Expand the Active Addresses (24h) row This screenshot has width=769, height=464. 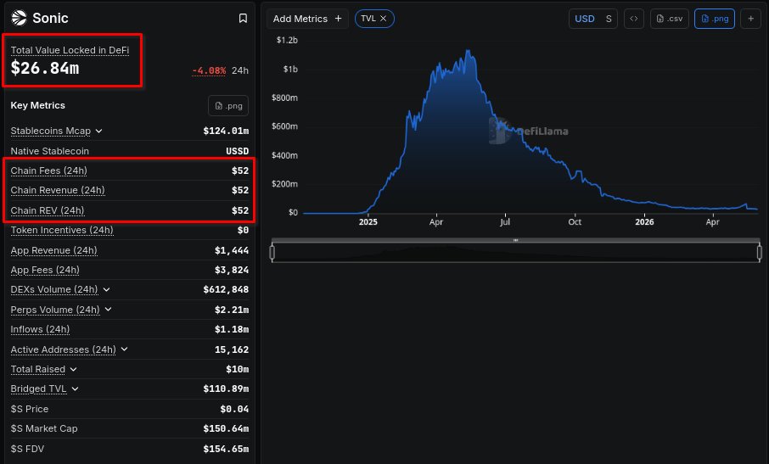click(125, 349)
